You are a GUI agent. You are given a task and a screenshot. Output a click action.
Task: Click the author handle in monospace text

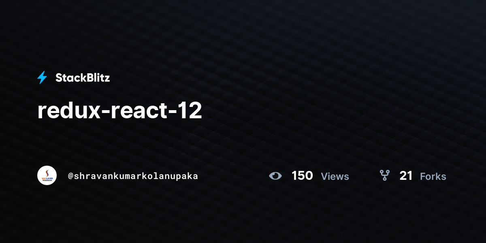point(133,176)
